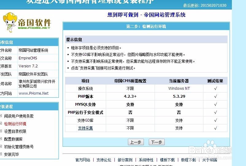Image resolution: width=246 pixels, height=166 pixels.
Task: Open 模板下载 footer link
Action: (167, 160)
